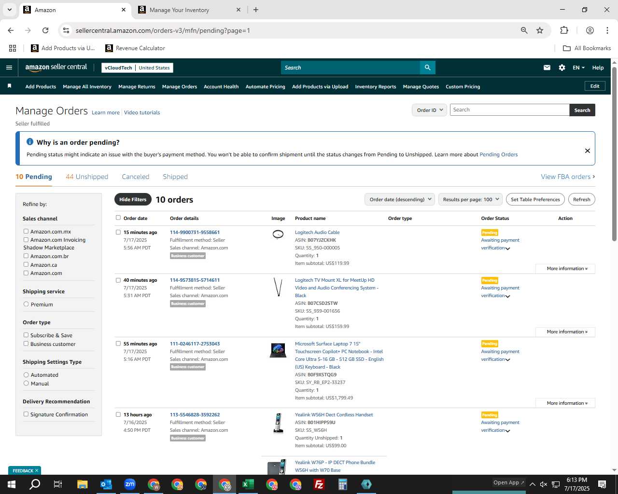Open the Calculator app from taskbar

[343, 484]
